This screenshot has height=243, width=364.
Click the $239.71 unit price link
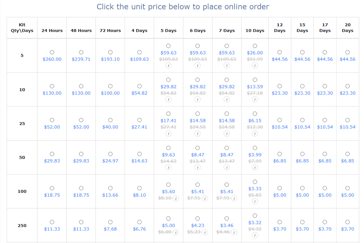81,59
